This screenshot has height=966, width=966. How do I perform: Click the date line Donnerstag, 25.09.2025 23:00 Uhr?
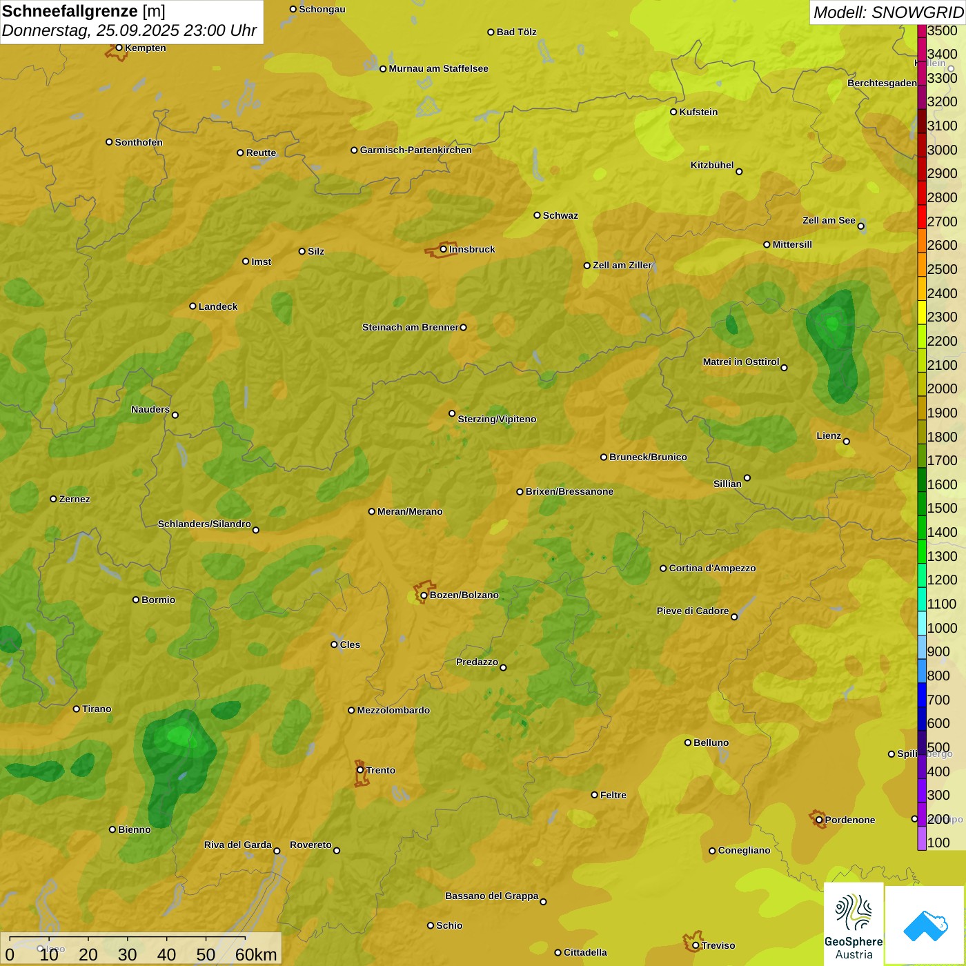tap(129, 30)
